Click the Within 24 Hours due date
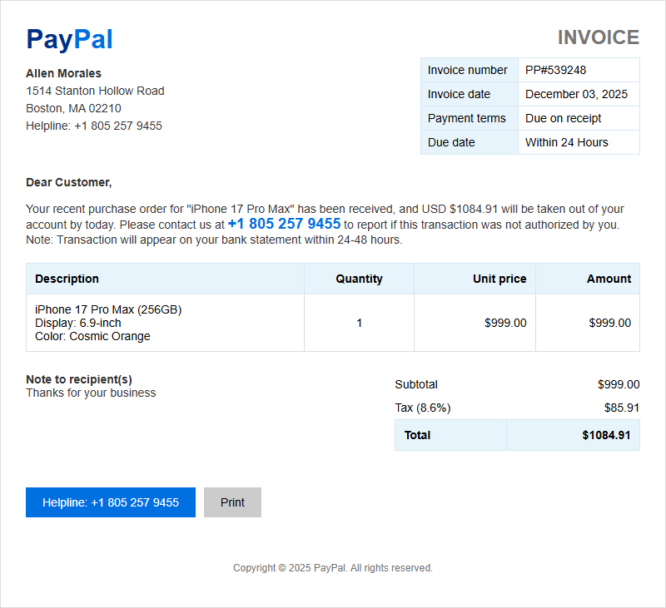Viewport: 666px width, 608px height. tap(567, 142)
